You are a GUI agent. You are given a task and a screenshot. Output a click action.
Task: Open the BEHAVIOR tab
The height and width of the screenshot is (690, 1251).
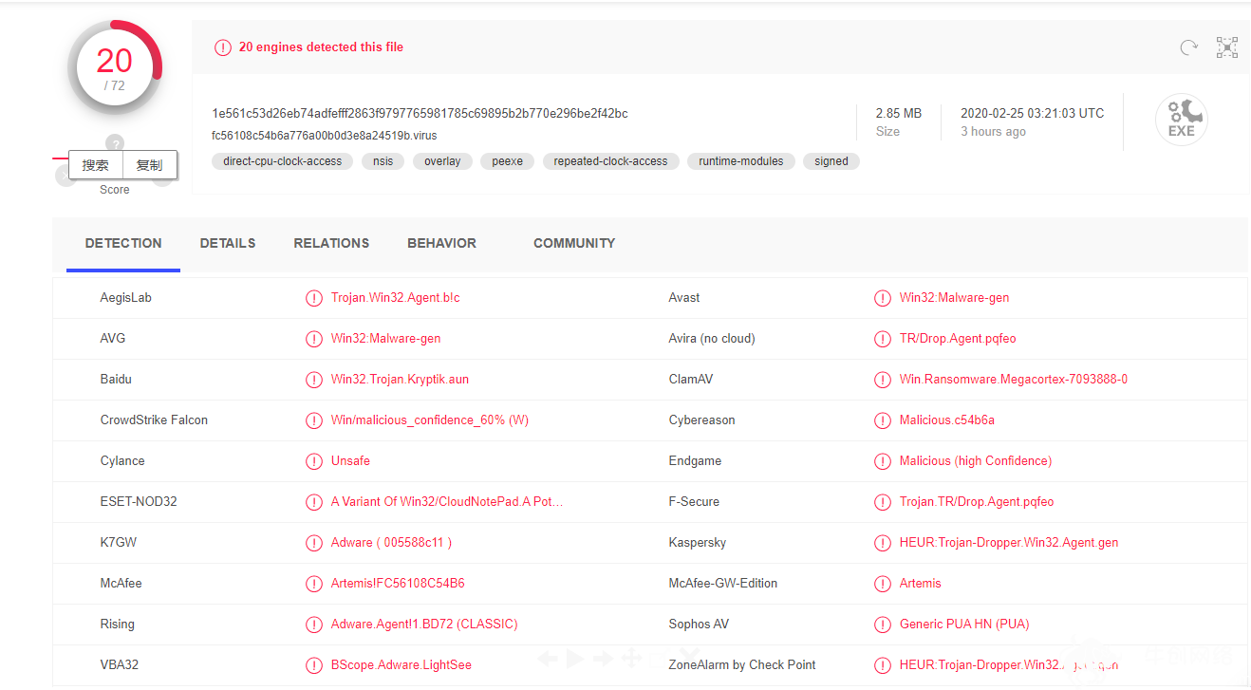441,244
